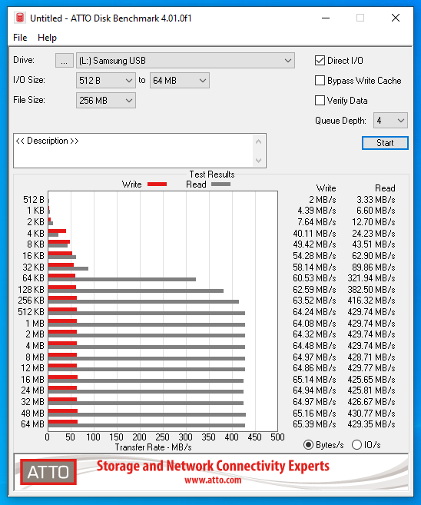The height and width of the screenshot is (505, 421).
Task: Enable the Verify Data checkbox
Action: click(320, 101)
